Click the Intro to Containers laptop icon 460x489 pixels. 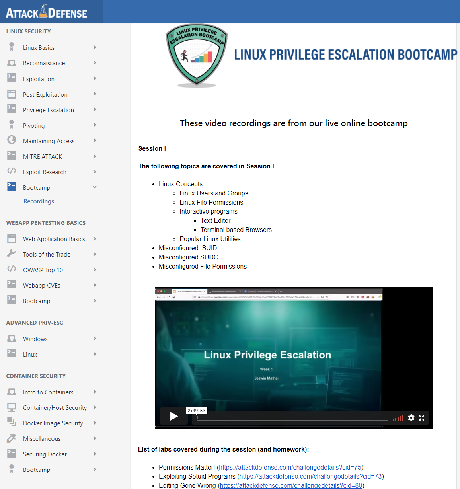pos(12,392)
